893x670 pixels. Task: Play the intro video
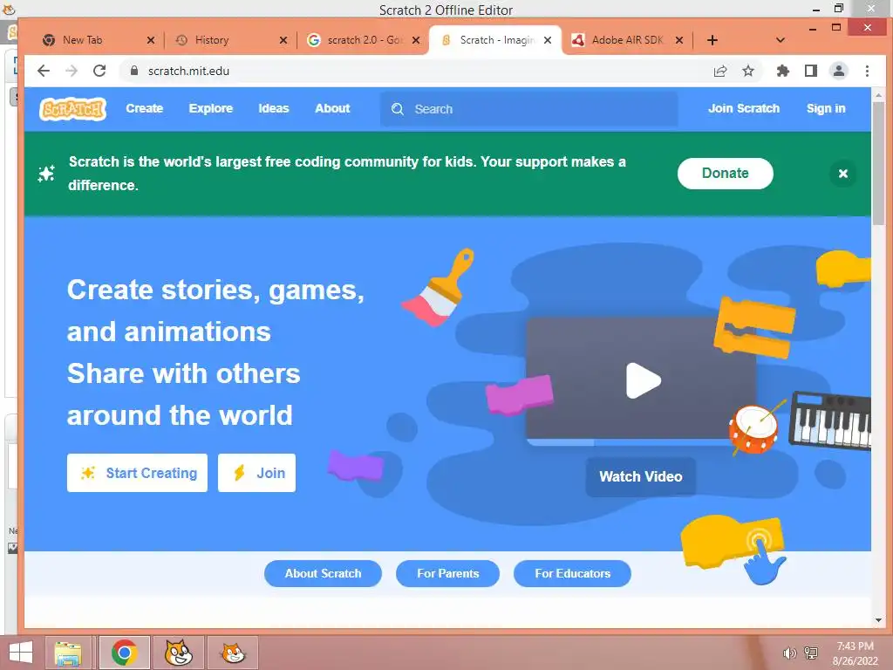coord(643,380)
